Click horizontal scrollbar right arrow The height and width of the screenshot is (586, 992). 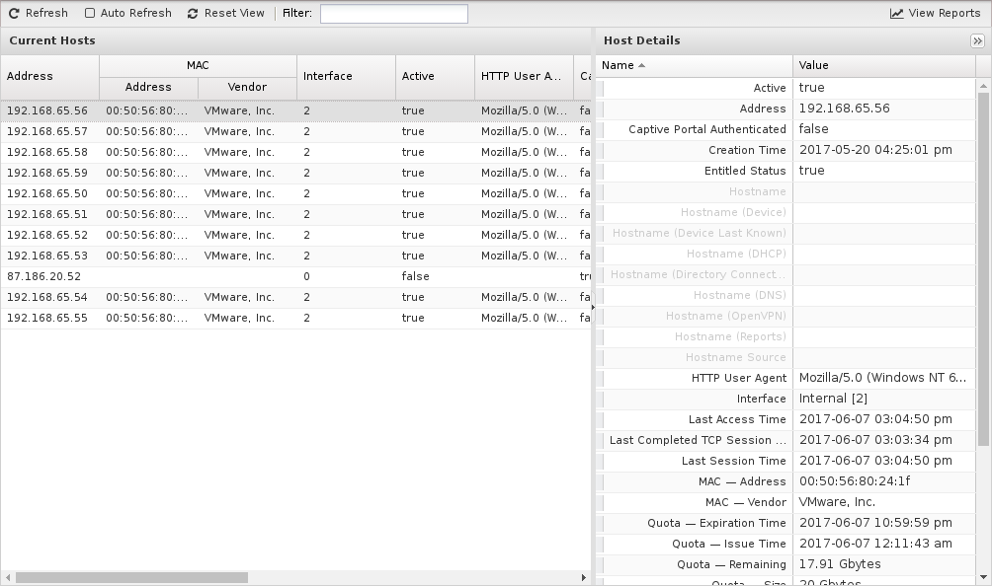583,578
